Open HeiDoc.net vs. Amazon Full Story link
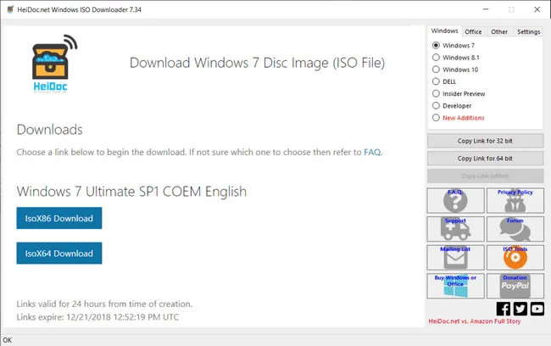Image resolution: width=551 pixels, height=346 pixels. tap(475, 321)
